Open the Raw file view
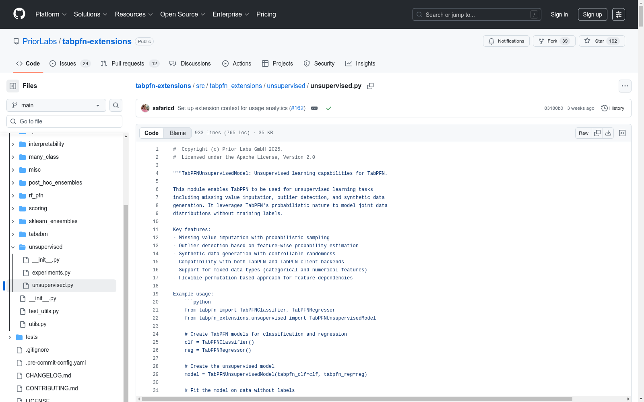This screenshot has height=402, width=644. coord(583,133)
